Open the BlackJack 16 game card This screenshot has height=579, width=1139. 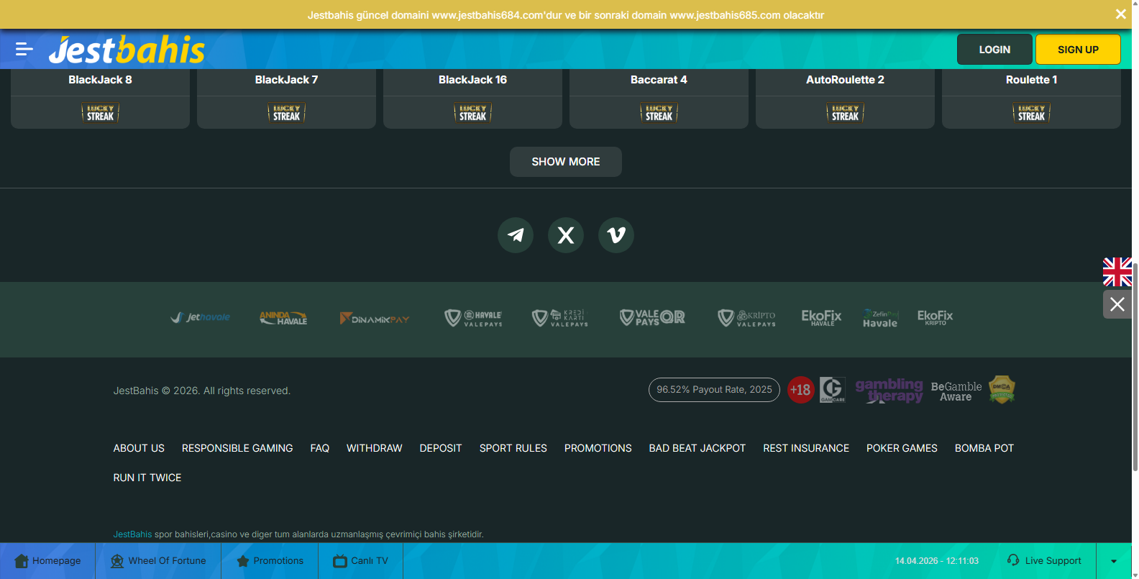472,99
